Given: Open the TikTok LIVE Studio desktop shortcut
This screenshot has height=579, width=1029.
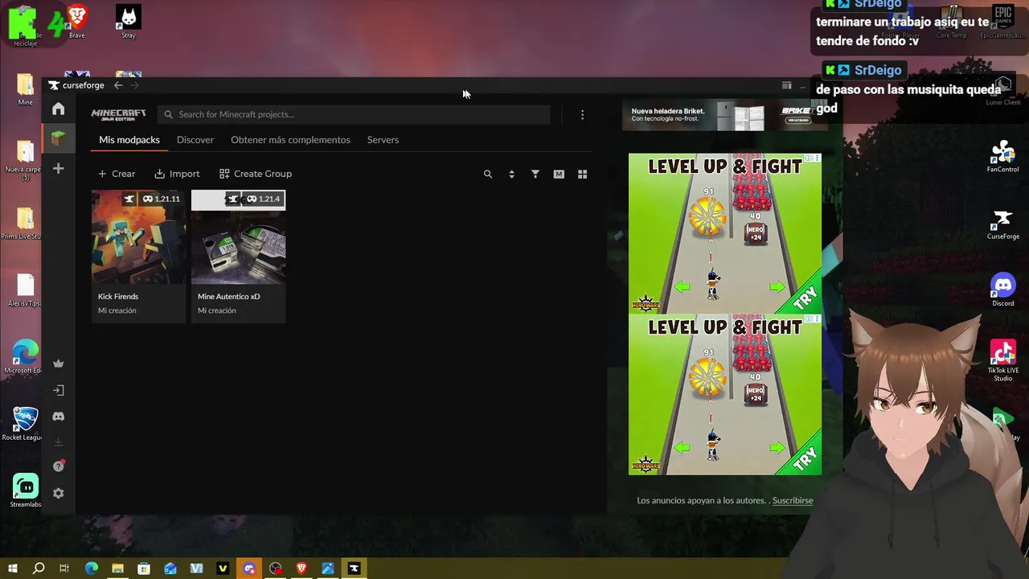Looking at the screenshot, I should coord(1002,361).
